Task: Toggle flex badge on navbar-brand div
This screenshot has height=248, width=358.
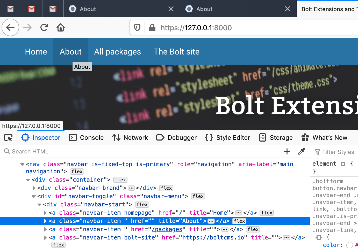Action: click(x=166, y=188)
